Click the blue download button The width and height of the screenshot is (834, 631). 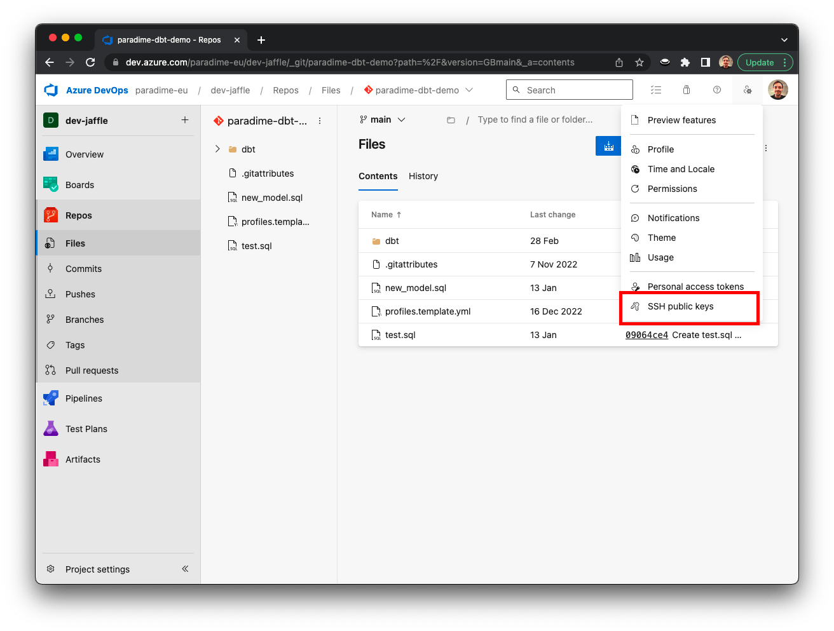[608, 146]
